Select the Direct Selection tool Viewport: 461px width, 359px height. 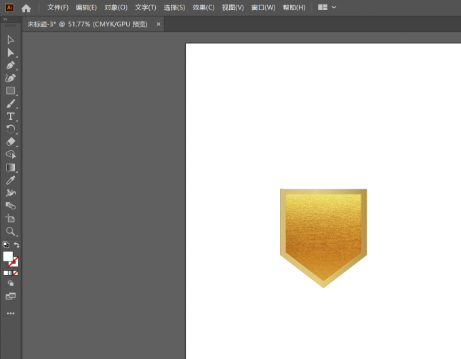tap(11, 53)
